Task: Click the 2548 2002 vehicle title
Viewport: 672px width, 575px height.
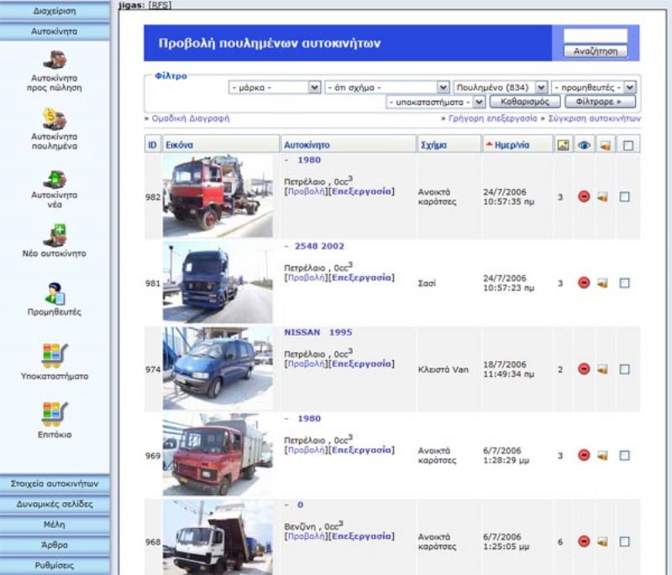Action: (x=319, y=246)
